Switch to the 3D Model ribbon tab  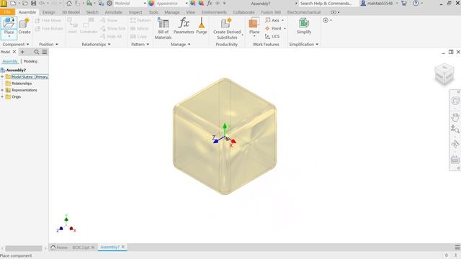(x=71, y=12)
